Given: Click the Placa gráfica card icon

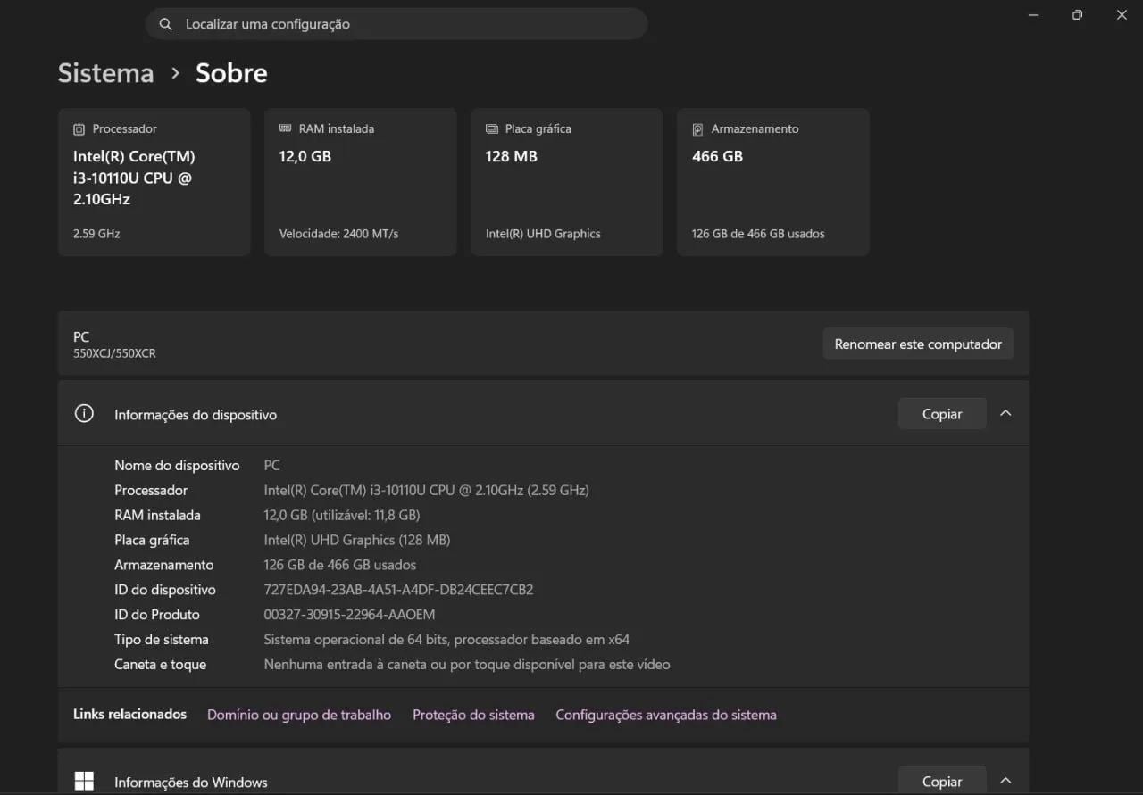Looking at the screenshot, I should pyautogui.click(x=492, y=128).
